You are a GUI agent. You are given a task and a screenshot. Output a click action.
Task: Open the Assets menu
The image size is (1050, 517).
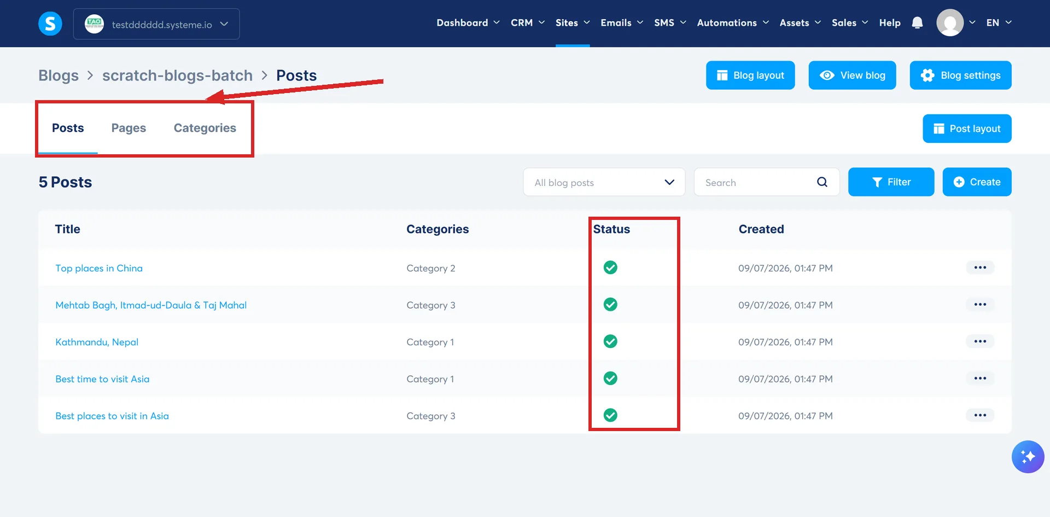click(x=800, y=23)
